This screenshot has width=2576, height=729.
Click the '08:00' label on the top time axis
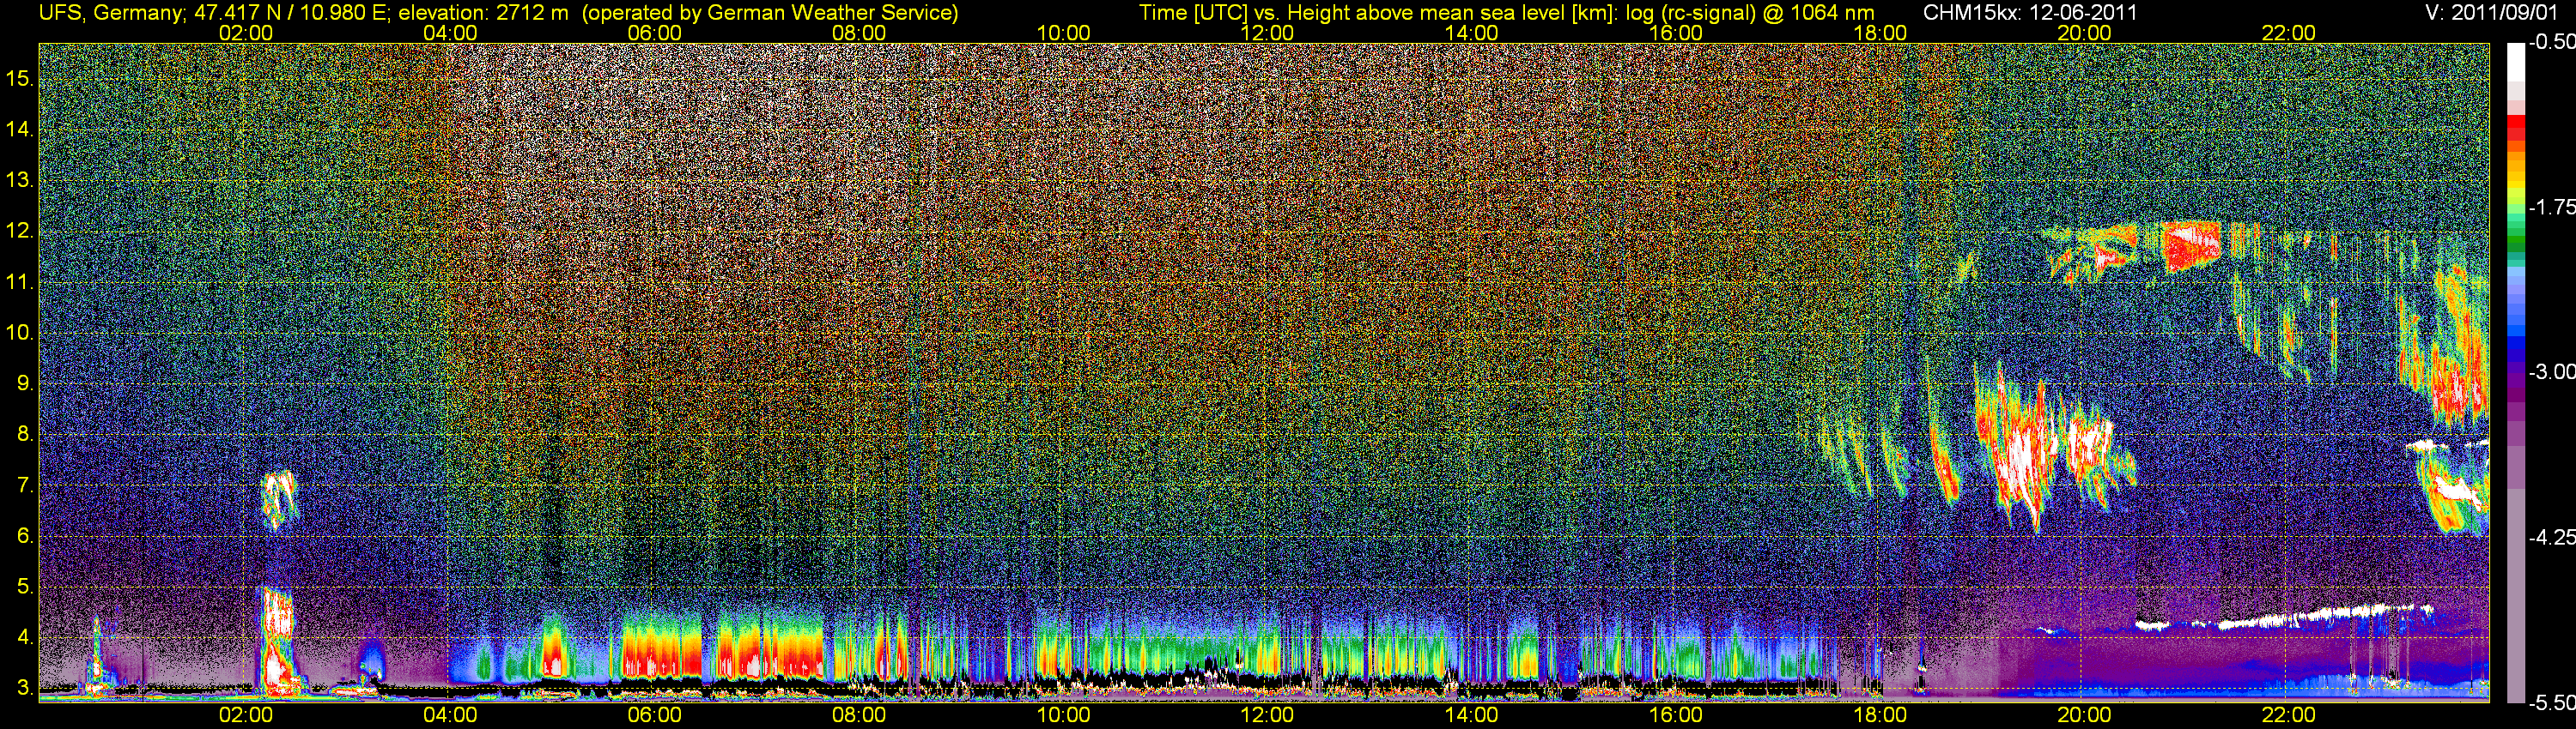859,33
